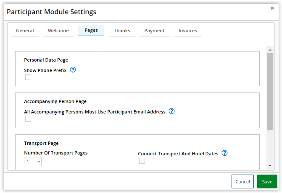This screenshot has width=282, height=193.
Task: Open the Payment tab
Action: pos(154,31)
